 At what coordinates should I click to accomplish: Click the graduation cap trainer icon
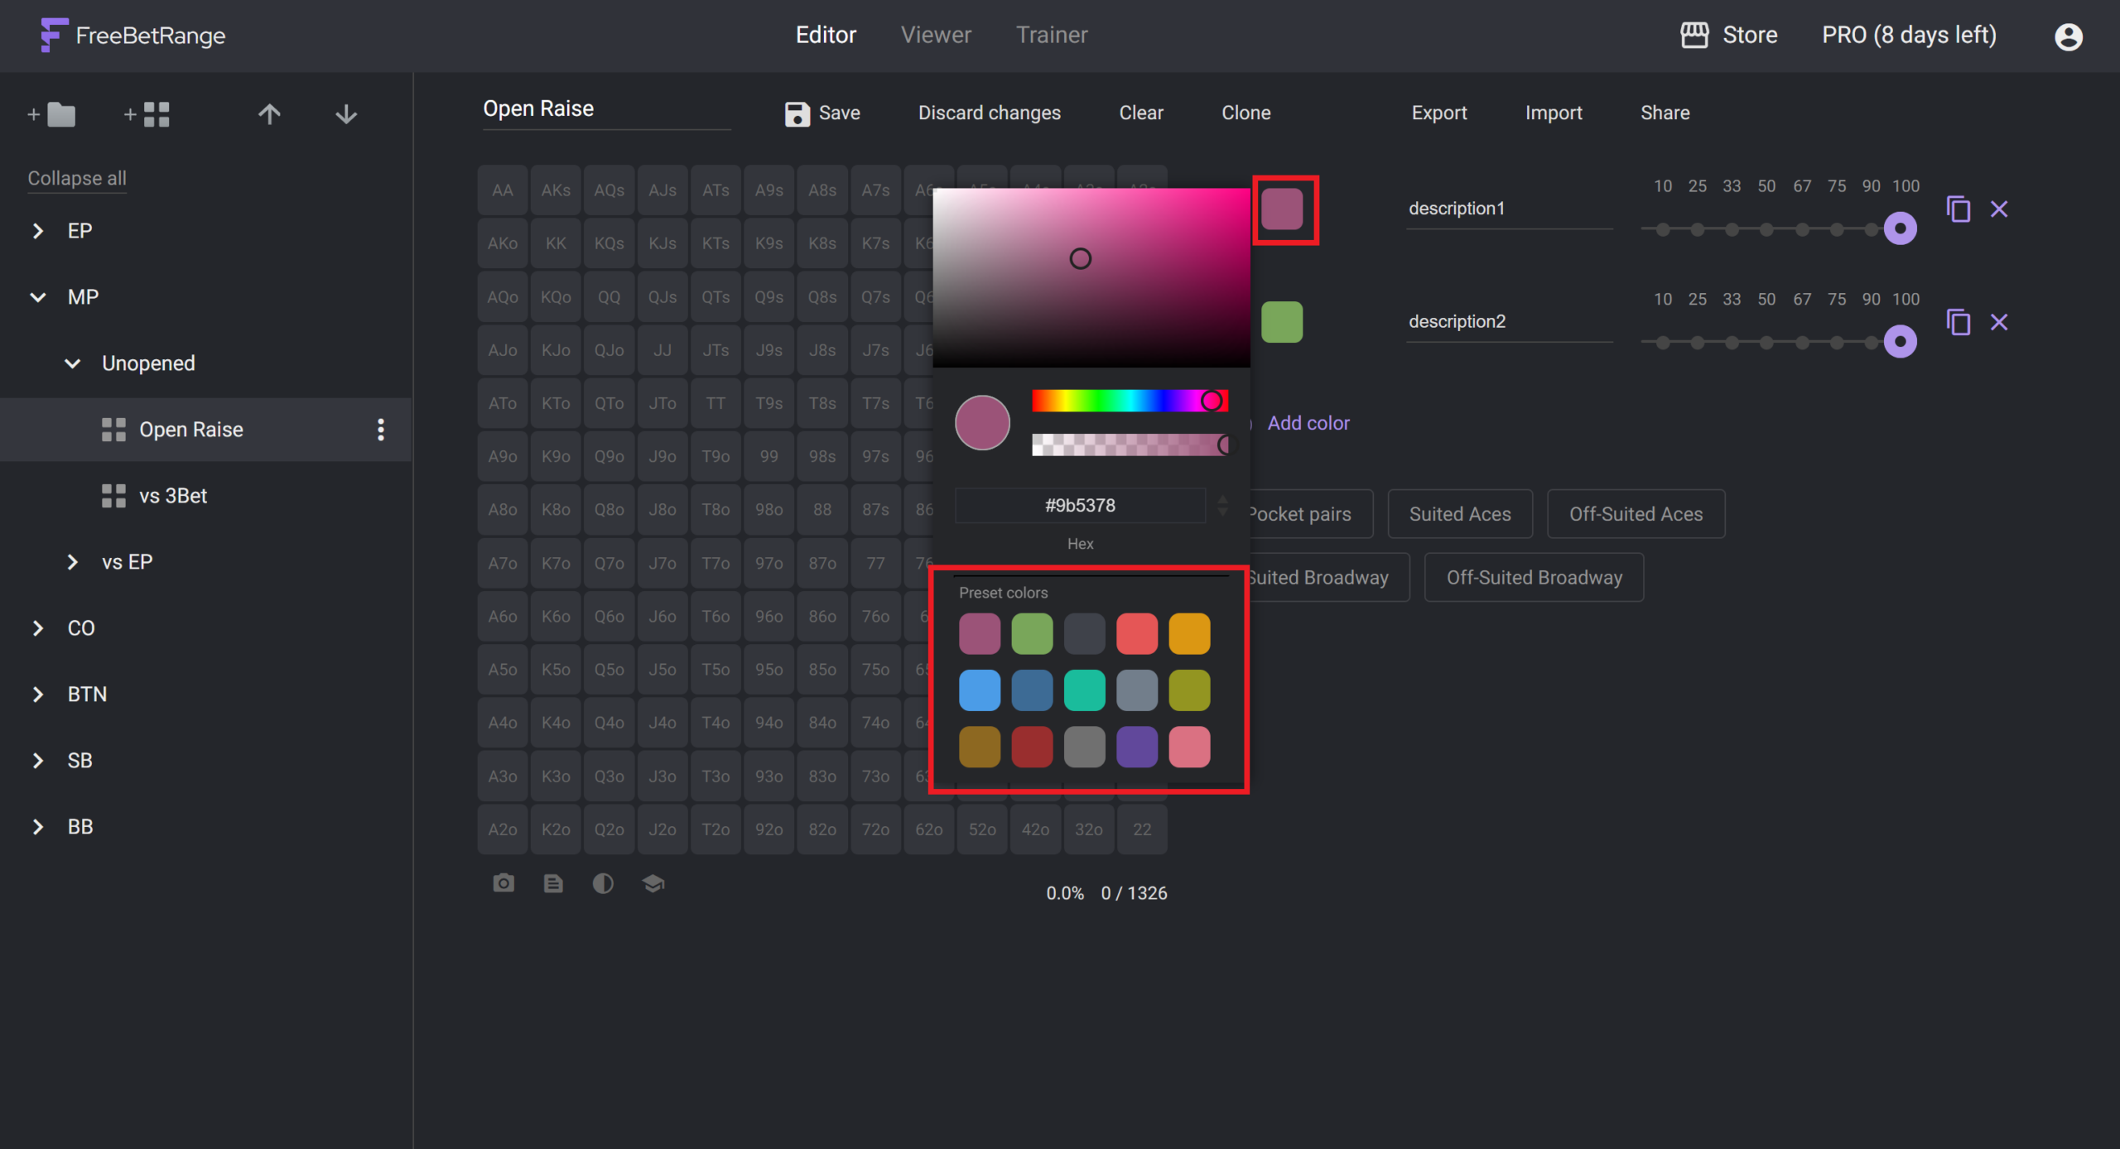click(653, 883)
